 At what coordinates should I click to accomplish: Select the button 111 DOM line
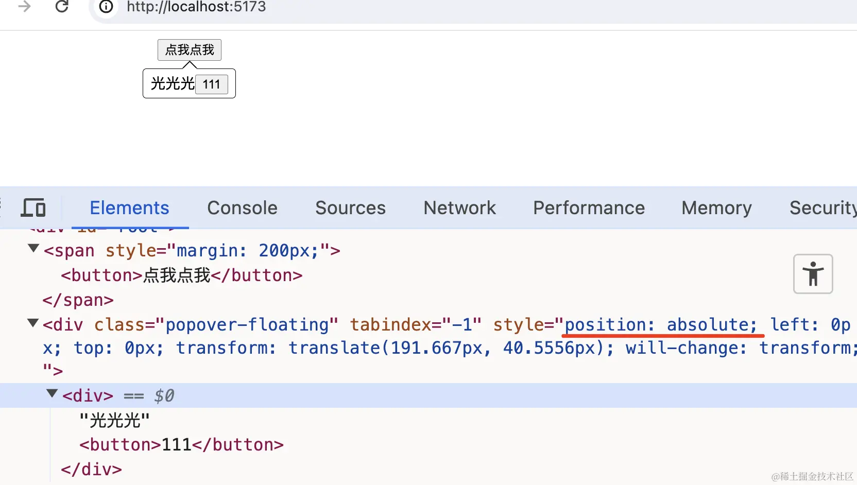click(181, 445)
